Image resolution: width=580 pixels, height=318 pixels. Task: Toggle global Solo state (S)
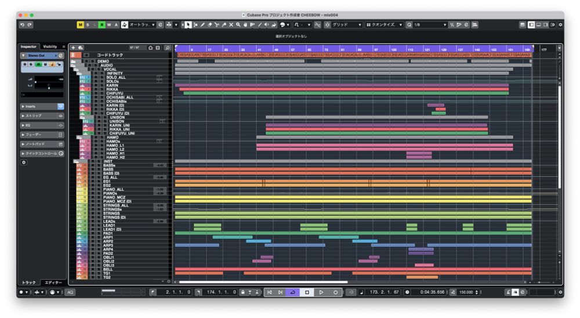[x=88, y=25]
